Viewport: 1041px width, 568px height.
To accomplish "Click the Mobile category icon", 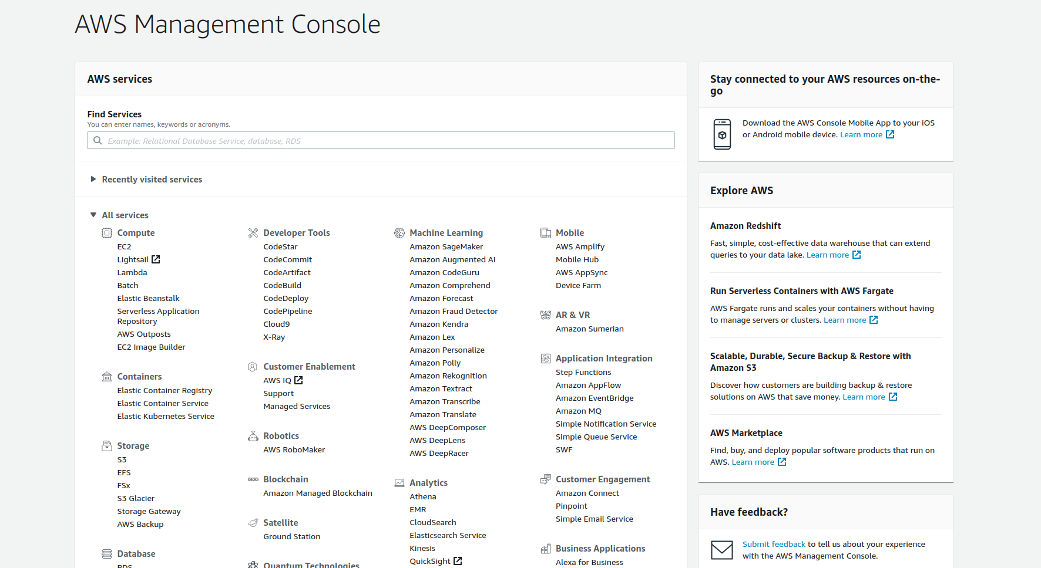I will pyautogui.click(x=546, y=233).
